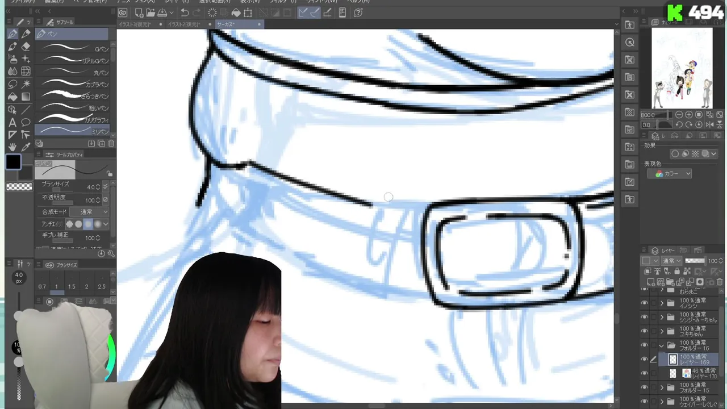The width and height of the screenshot is (727, 409).
Task: Select the transparent color swatch
Action: point(19,187)
